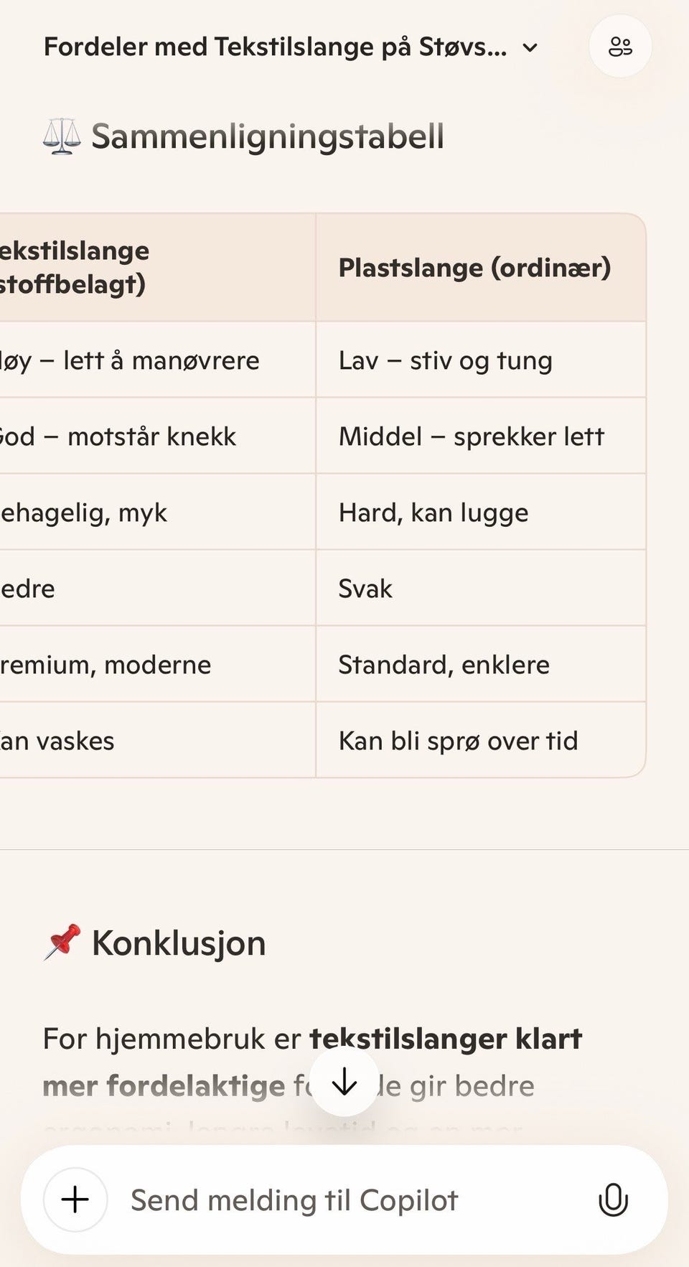Click the 'Konklusjon' heading
The width and height of the screenshot is (689, 1267).
click(x=179, y=943)
